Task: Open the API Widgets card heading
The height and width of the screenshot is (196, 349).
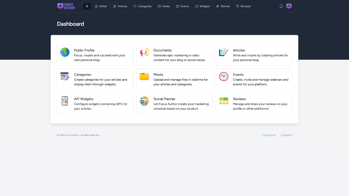Action: tap(84, 99)
